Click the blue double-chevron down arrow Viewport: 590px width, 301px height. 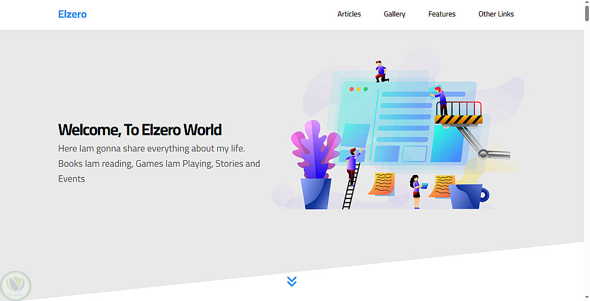click(291, 282)
